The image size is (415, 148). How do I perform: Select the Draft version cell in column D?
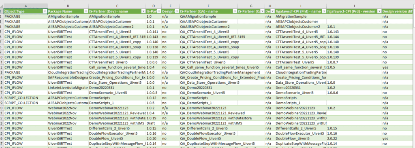pyautogui.click(x=154, y=123)
